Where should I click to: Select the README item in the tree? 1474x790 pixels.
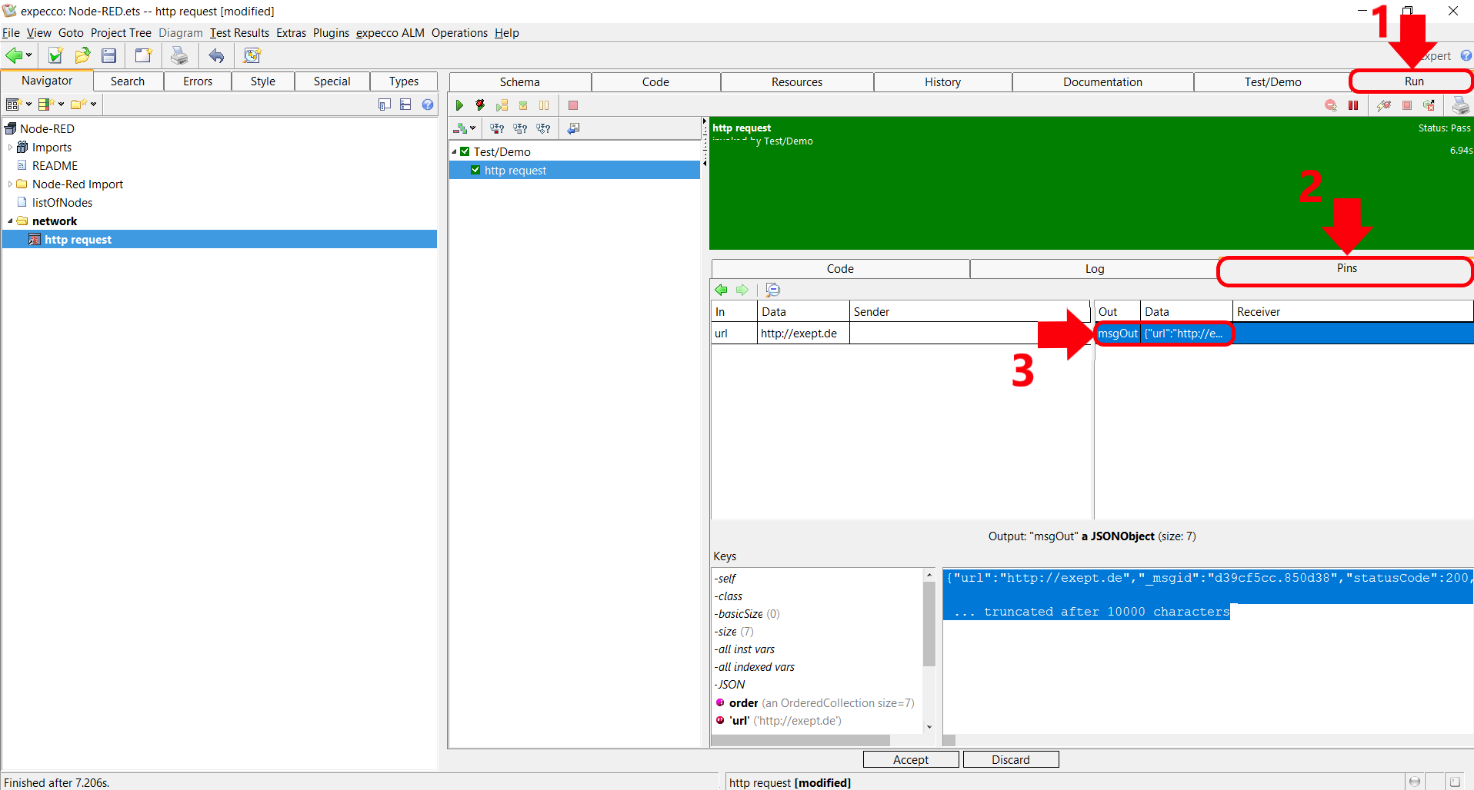pyautogui.click(x=55, y=166)
